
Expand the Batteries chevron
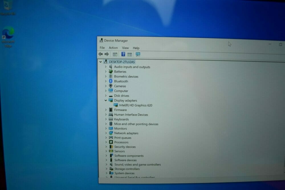[x=106, y=71]
